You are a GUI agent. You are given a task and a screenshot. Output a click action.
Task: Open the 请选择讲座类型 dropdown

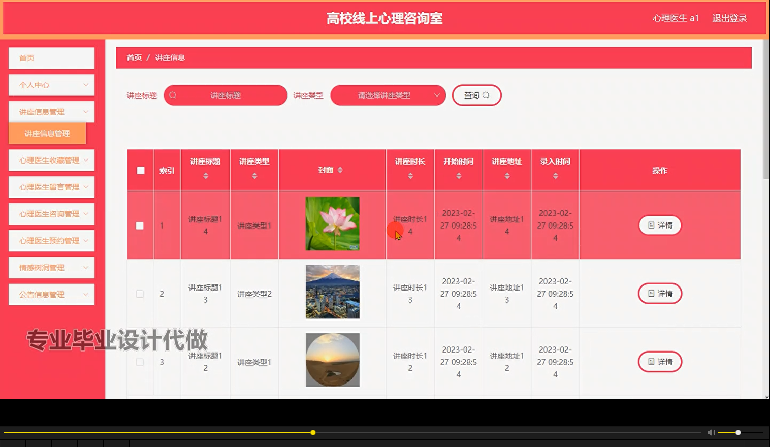pos(388,95)
